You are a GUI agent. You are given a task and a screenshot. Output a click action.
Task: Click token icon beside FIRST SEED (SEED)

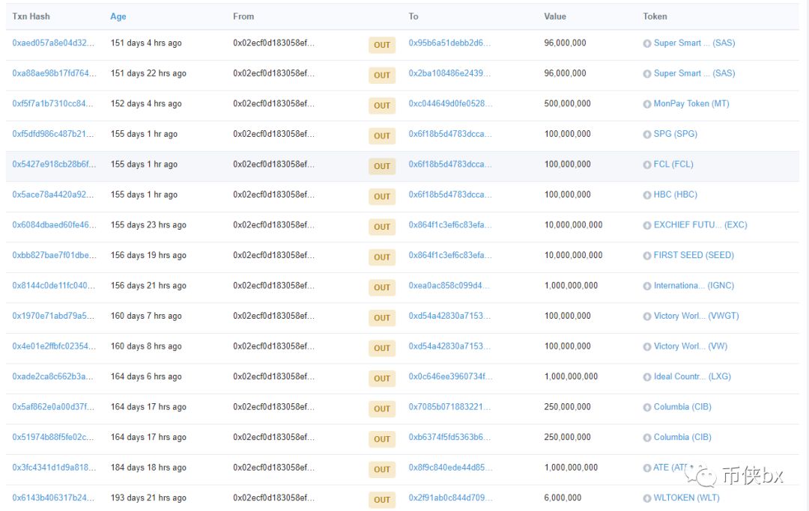click(x=647, y=257)
